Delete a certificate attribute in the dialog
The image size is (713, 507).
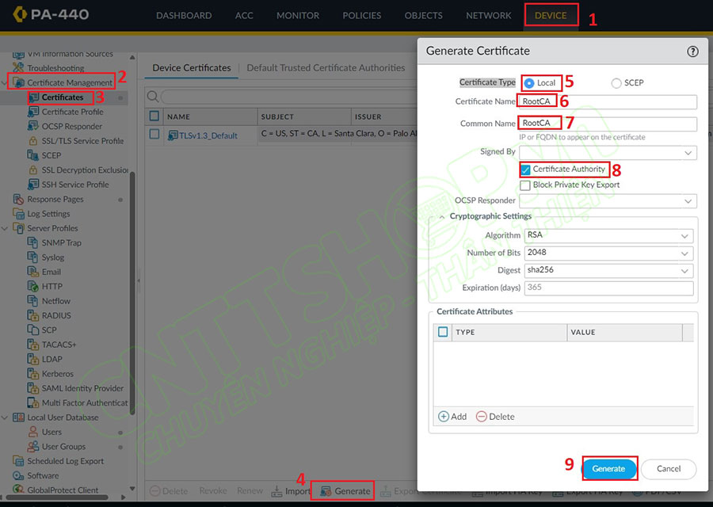(495, 417)
